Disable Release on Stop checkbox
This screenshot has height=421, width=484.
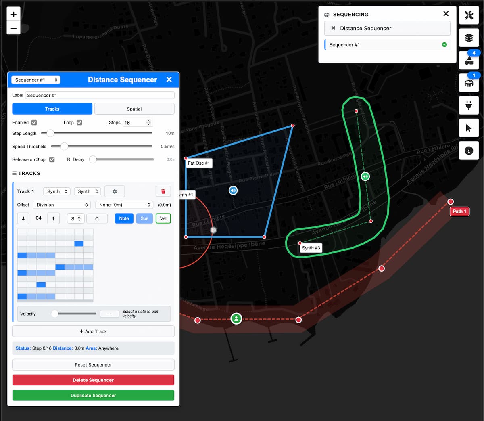pyautogui.click(x=52, y=159)
